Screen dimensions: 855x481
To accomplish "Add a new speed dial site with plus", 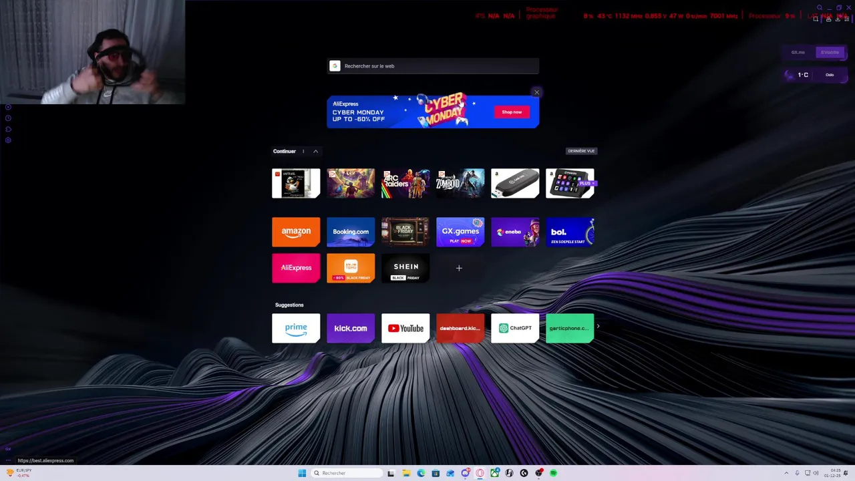I will coord(459,268).
